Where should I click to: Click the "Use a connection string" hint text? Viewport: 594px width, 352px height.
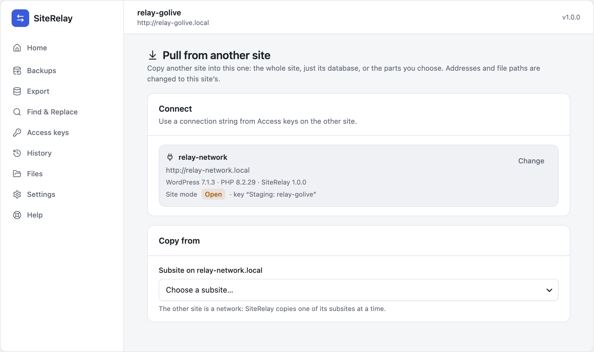coord(258,121)
